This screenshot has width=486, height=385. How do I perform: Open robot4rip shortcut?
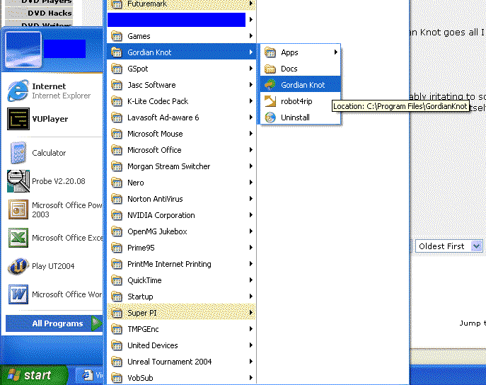click(x=300, y=101)
